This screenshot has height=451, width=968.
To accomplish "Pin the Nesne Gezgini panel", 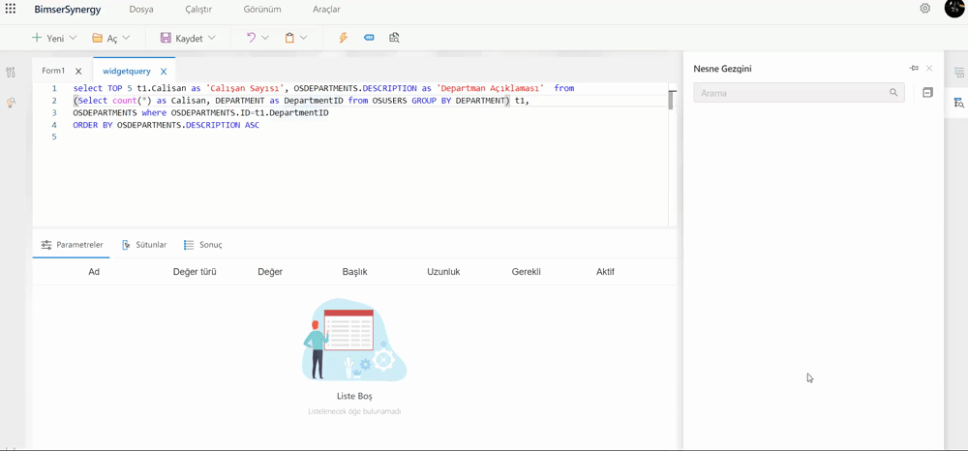I will pos(914,69).
